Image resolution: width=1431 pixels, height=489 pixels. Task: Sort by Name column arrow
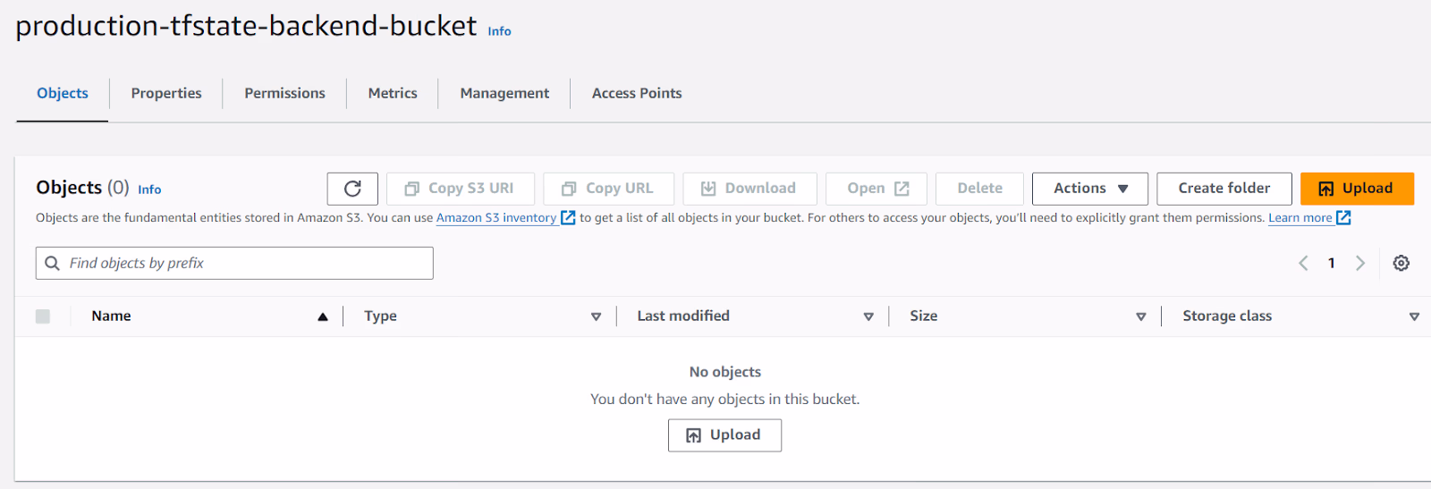pyautogui.click(x=323, y=316)
